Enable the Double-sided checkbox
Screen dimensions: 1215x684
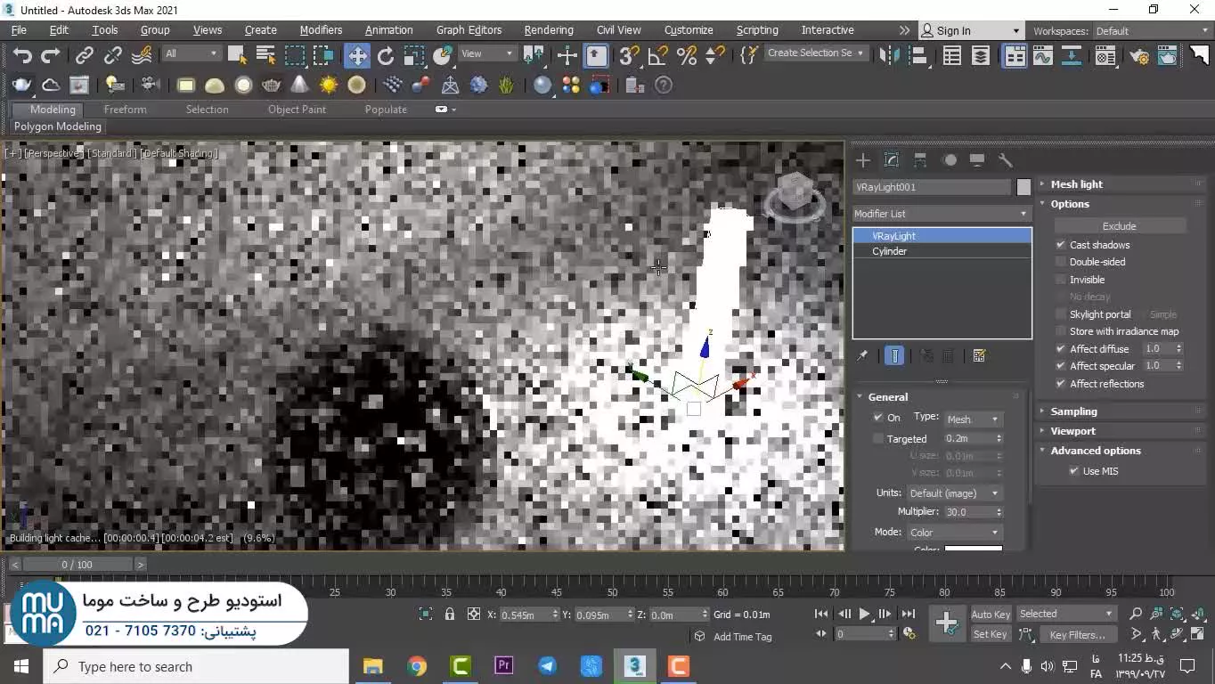[1061, 262]
